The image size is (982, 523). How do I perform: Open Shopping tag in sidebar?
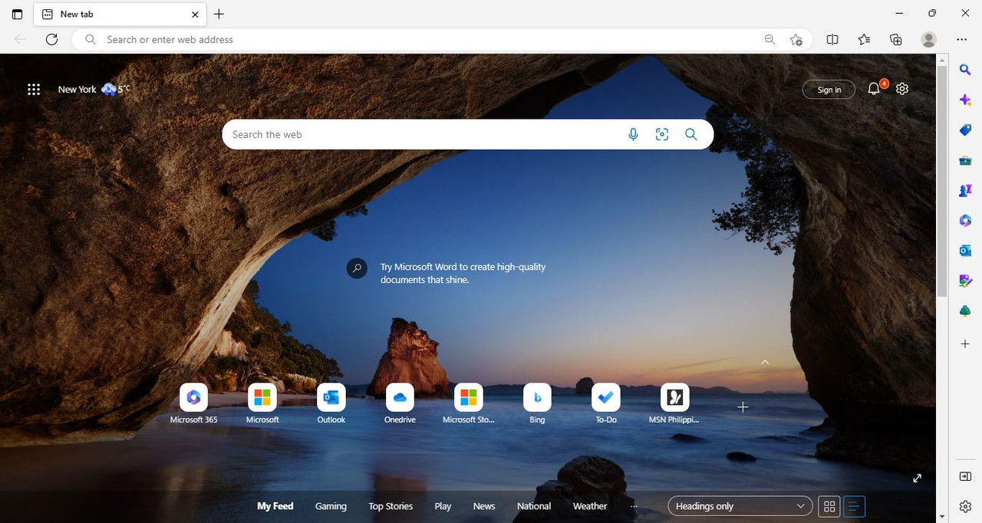pyautogui.click(x=965, y=130)
